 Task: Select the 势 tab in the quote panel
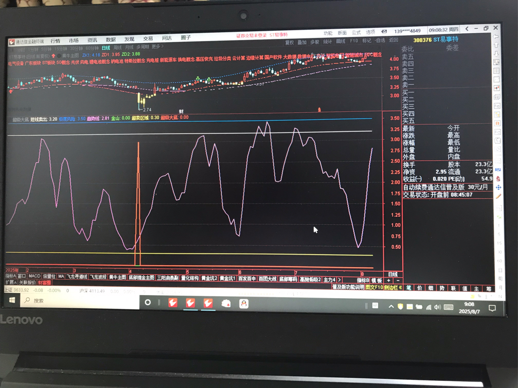pos(442,288)
